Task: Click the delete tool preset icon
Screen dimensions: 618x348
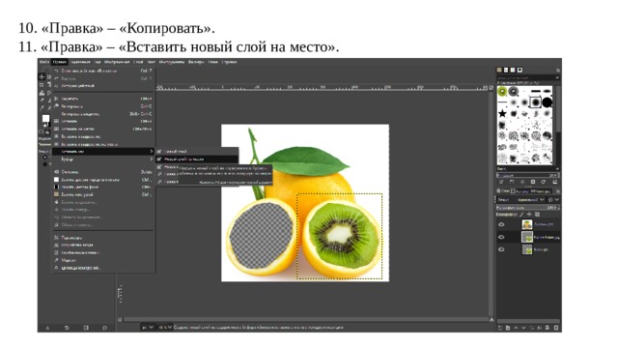Action: click(x=86, y=328)
